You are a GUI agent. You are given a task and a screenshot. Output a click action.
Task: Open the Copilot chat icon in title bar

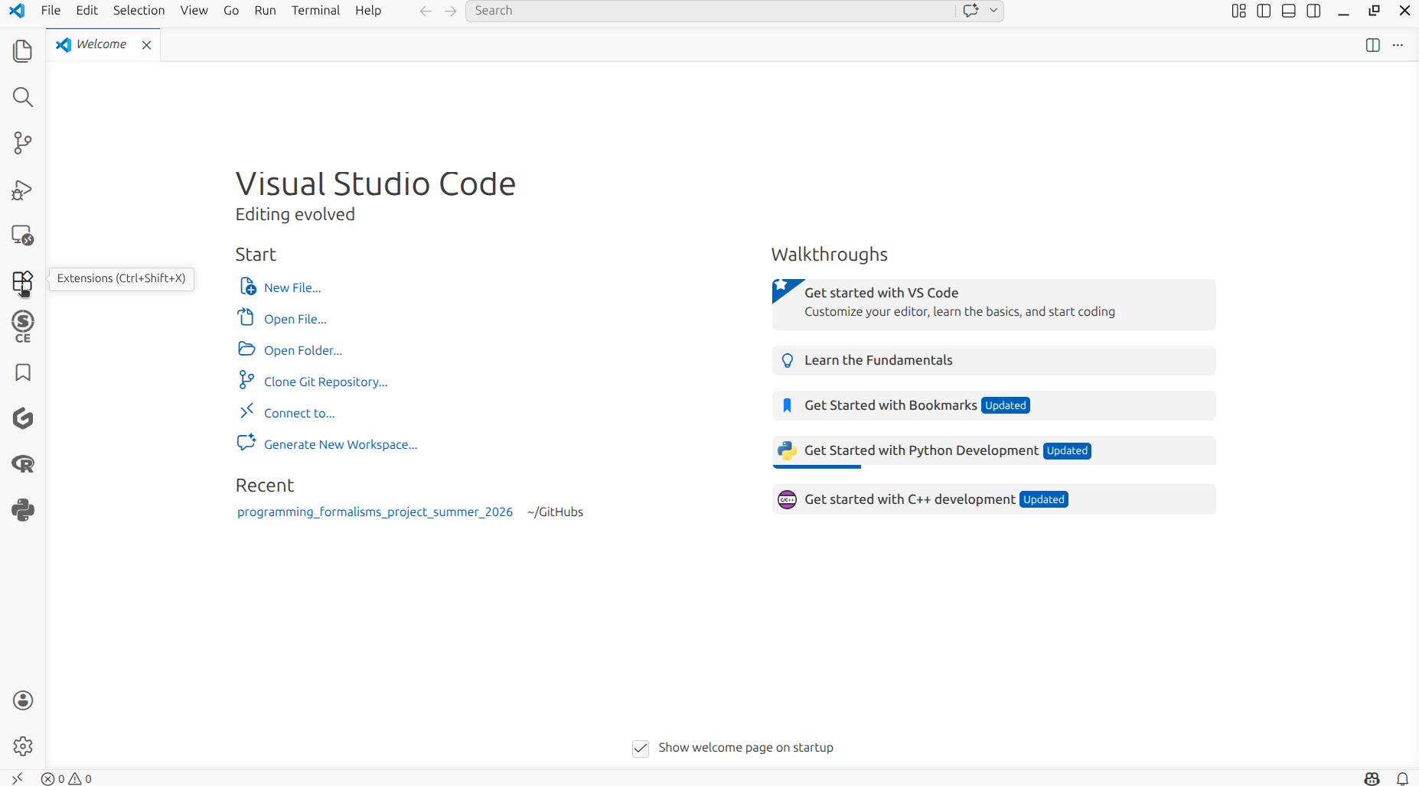pos(970,11)
